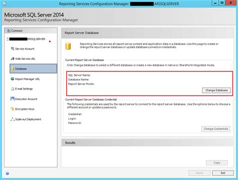This screenshot has height=180, width=238.
Task: Click the Web Service URL icon
Action: pos(13,58)
